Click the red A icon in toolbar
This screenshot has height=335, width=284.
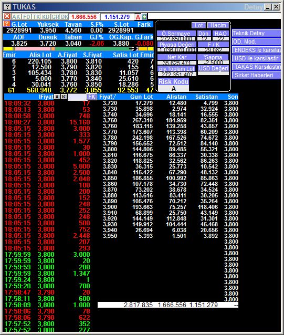click(138, 17)
